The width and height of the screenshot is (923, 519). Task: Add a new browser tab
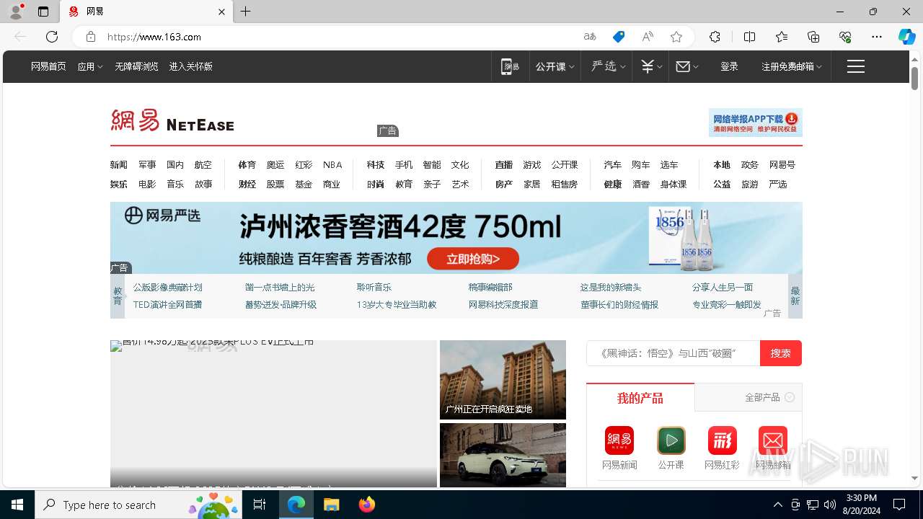[x=246, y=12]
